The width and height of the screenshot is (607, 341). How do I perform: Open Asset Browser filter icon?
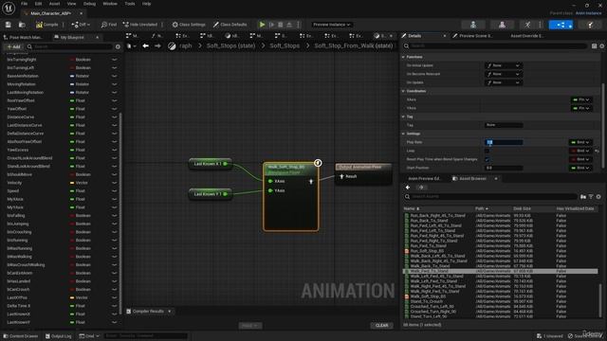coord(591,197)
